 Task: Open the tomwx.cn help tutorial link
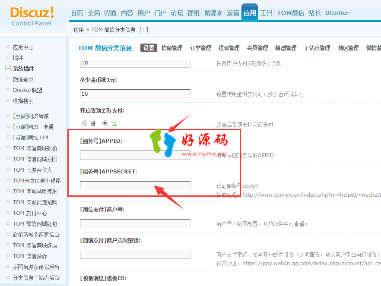pos(311,195)
